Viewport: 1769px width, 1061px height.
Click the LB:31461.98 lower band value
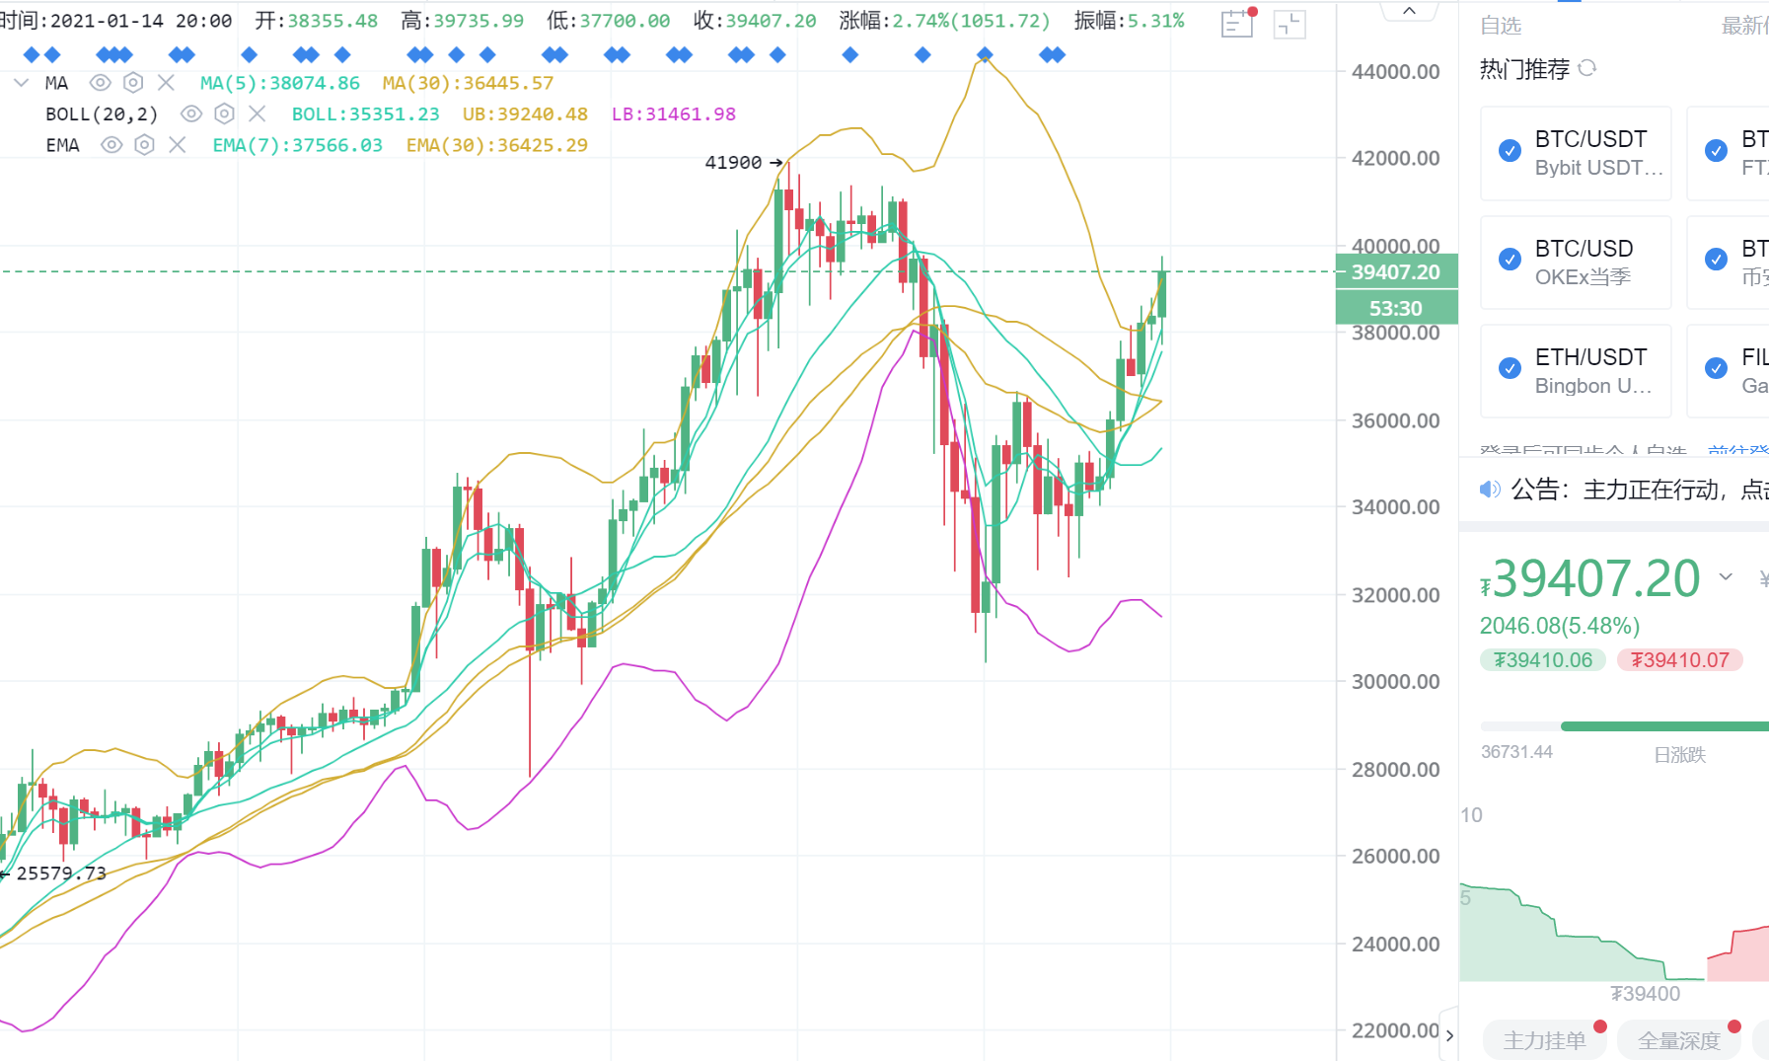click(x=674, y=114)
